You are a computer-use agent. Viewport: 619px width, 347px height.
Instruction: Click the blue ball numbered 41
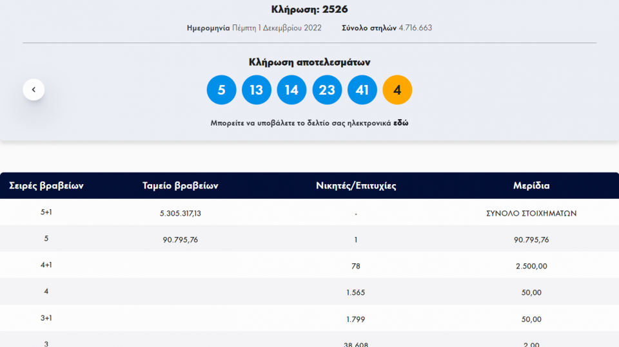tap(362, 89)
